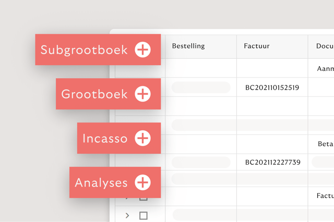The width and height of the screenshot is (334, 222).
Task: Tap the plus icon on Analyses
Action: coord(142,182)
